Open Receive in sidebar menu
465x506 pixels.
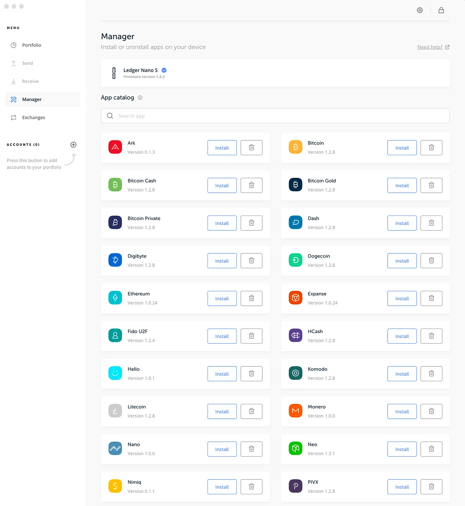[x=43, y=81]
